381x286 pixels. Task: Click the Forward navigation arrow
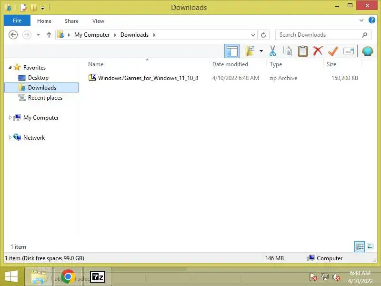pos(27,35)
